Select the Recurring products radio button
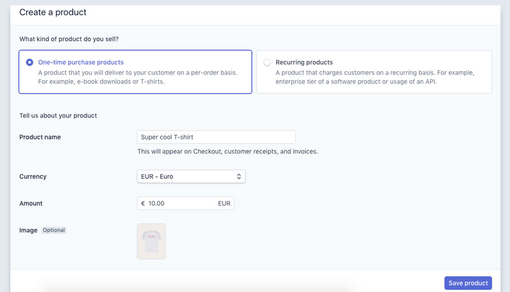Screen dimensions: 510x292 point(267,62)
